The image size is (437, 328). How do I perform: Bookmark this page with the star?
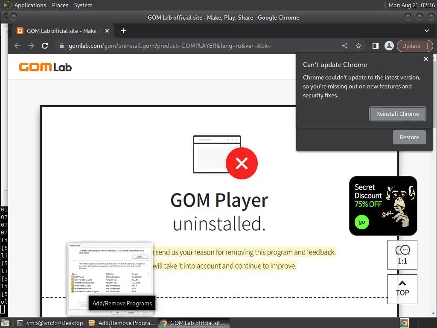point(358,46)
